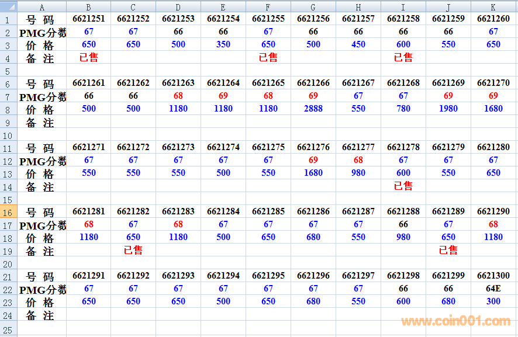Viewport: 518px width, 337px height.
Task: Select the 号 码 label in row 11
Action: (41, 148)
